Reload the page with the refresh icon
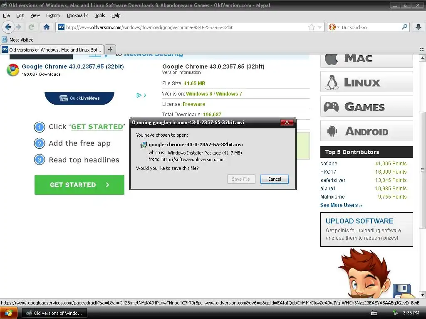426x319 pixels. (32, 27)
